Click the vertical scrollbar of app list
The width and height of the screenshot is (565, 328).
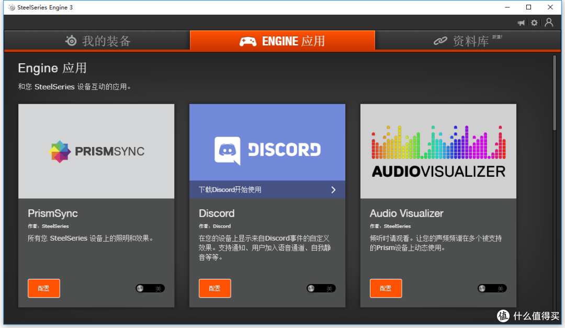(x=555, y=93)
